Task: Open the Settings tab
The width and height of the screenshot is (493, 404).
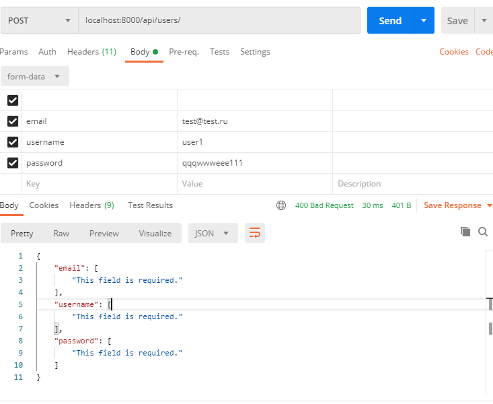Action: pos(255,52)
